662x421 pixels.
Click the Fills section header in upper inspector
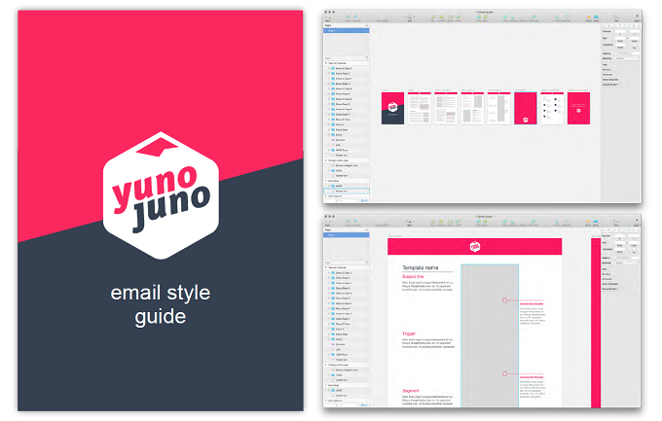[605, 64]
